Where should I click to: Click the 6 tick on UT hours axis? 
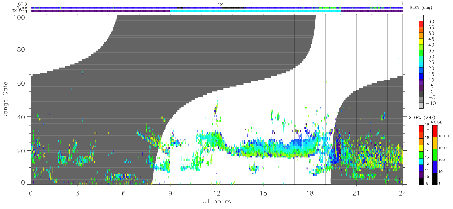coord(124,193)
